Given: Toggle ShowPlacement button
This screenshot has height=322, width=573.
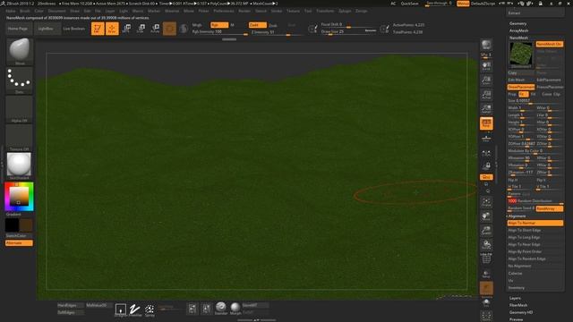Looking at the screenshot, I should click(521, 87).
